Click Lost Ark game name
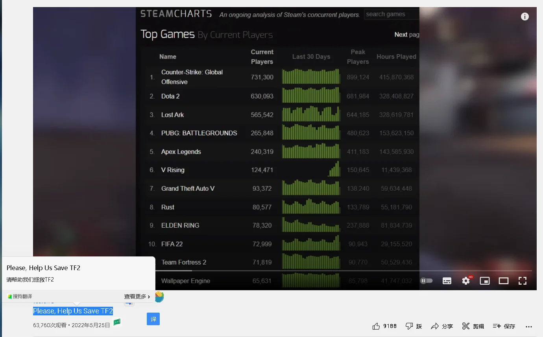This screenshot has height=337, width=543. [172, 115]
